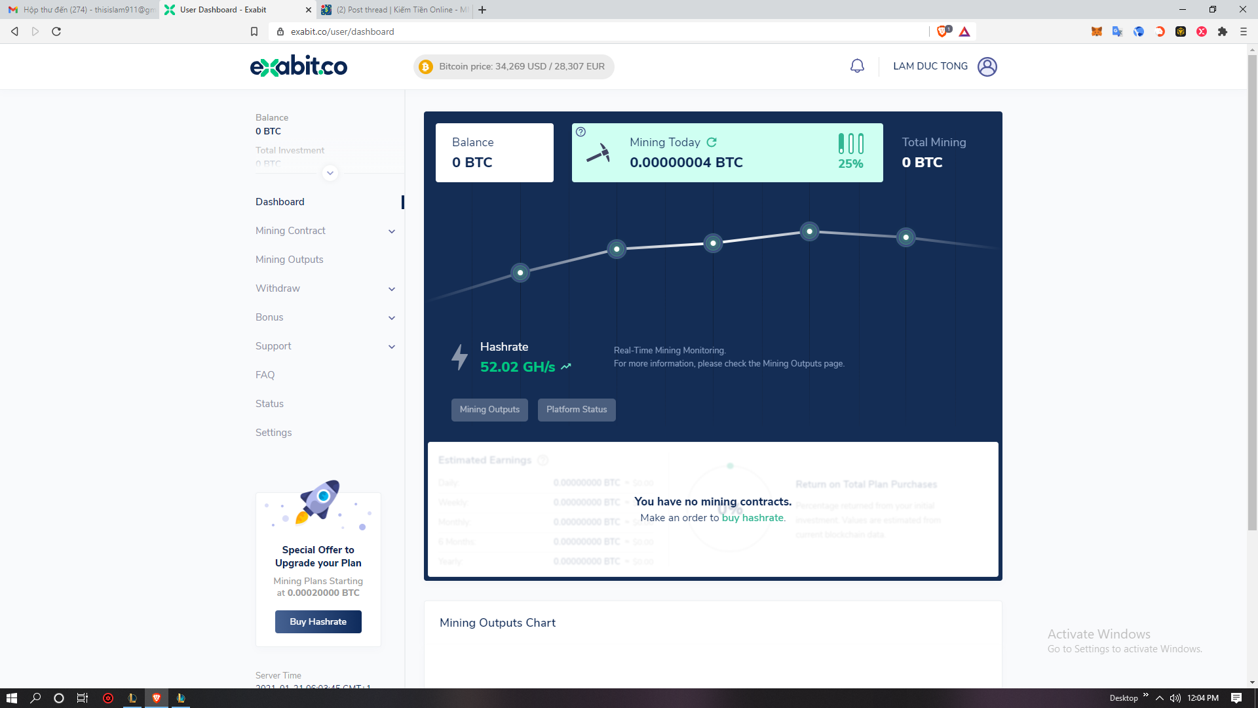
Task: Open the user profile avatar icon
Action: click(x=987, y=66)
